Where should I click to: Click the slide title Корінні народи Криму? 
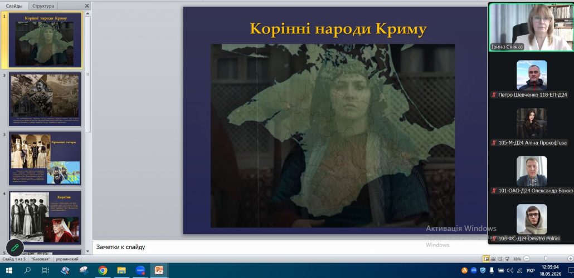(x=338, y=29)
